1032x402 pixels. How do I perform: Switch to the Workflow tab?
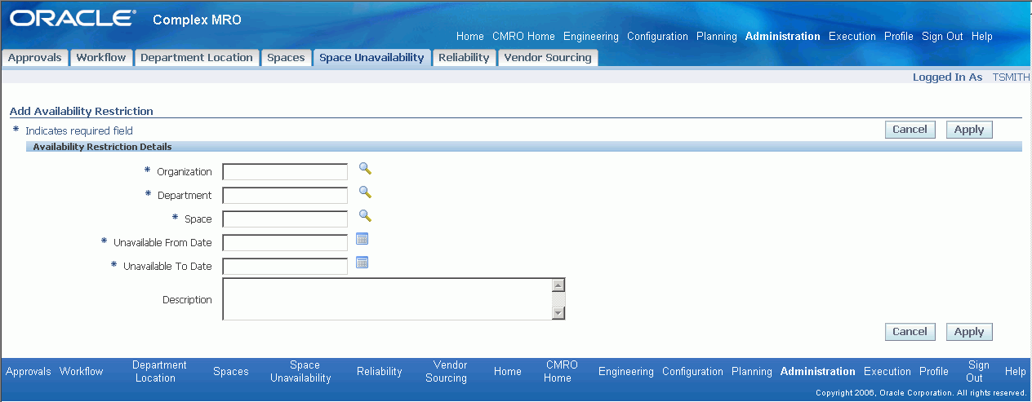(x=101, y=58)
